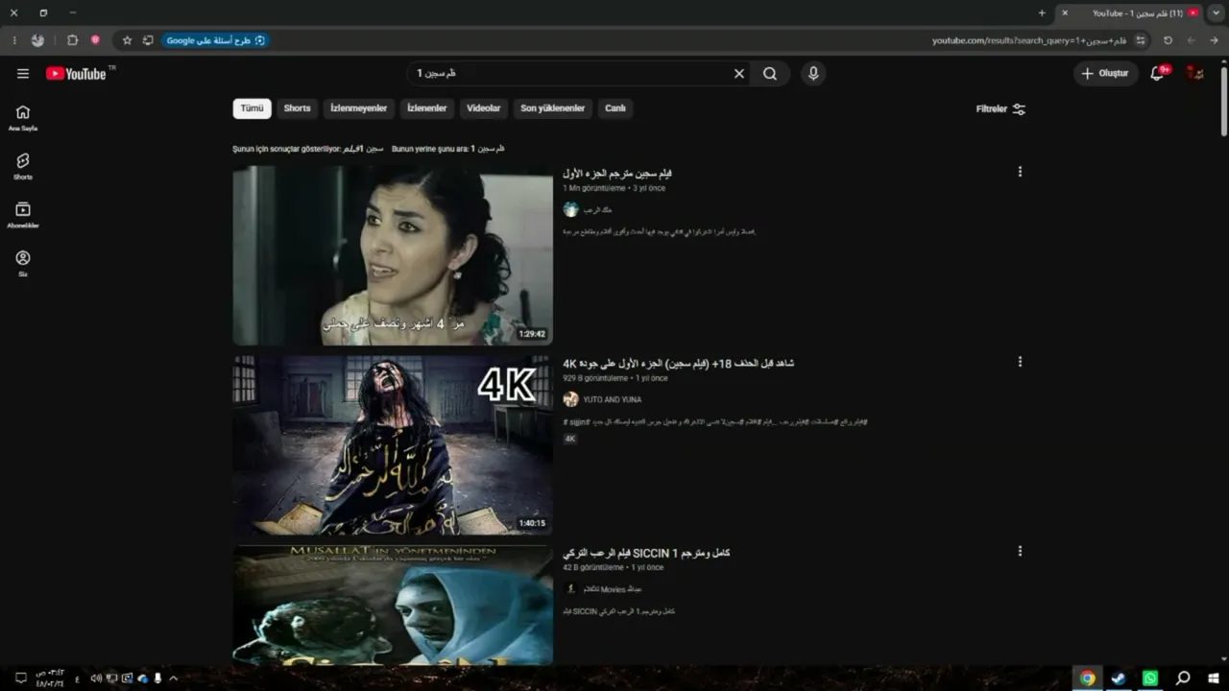The image size is (1229, 691).
Task: Click the Chrome address bar URL
Action: click(1030, 40)
